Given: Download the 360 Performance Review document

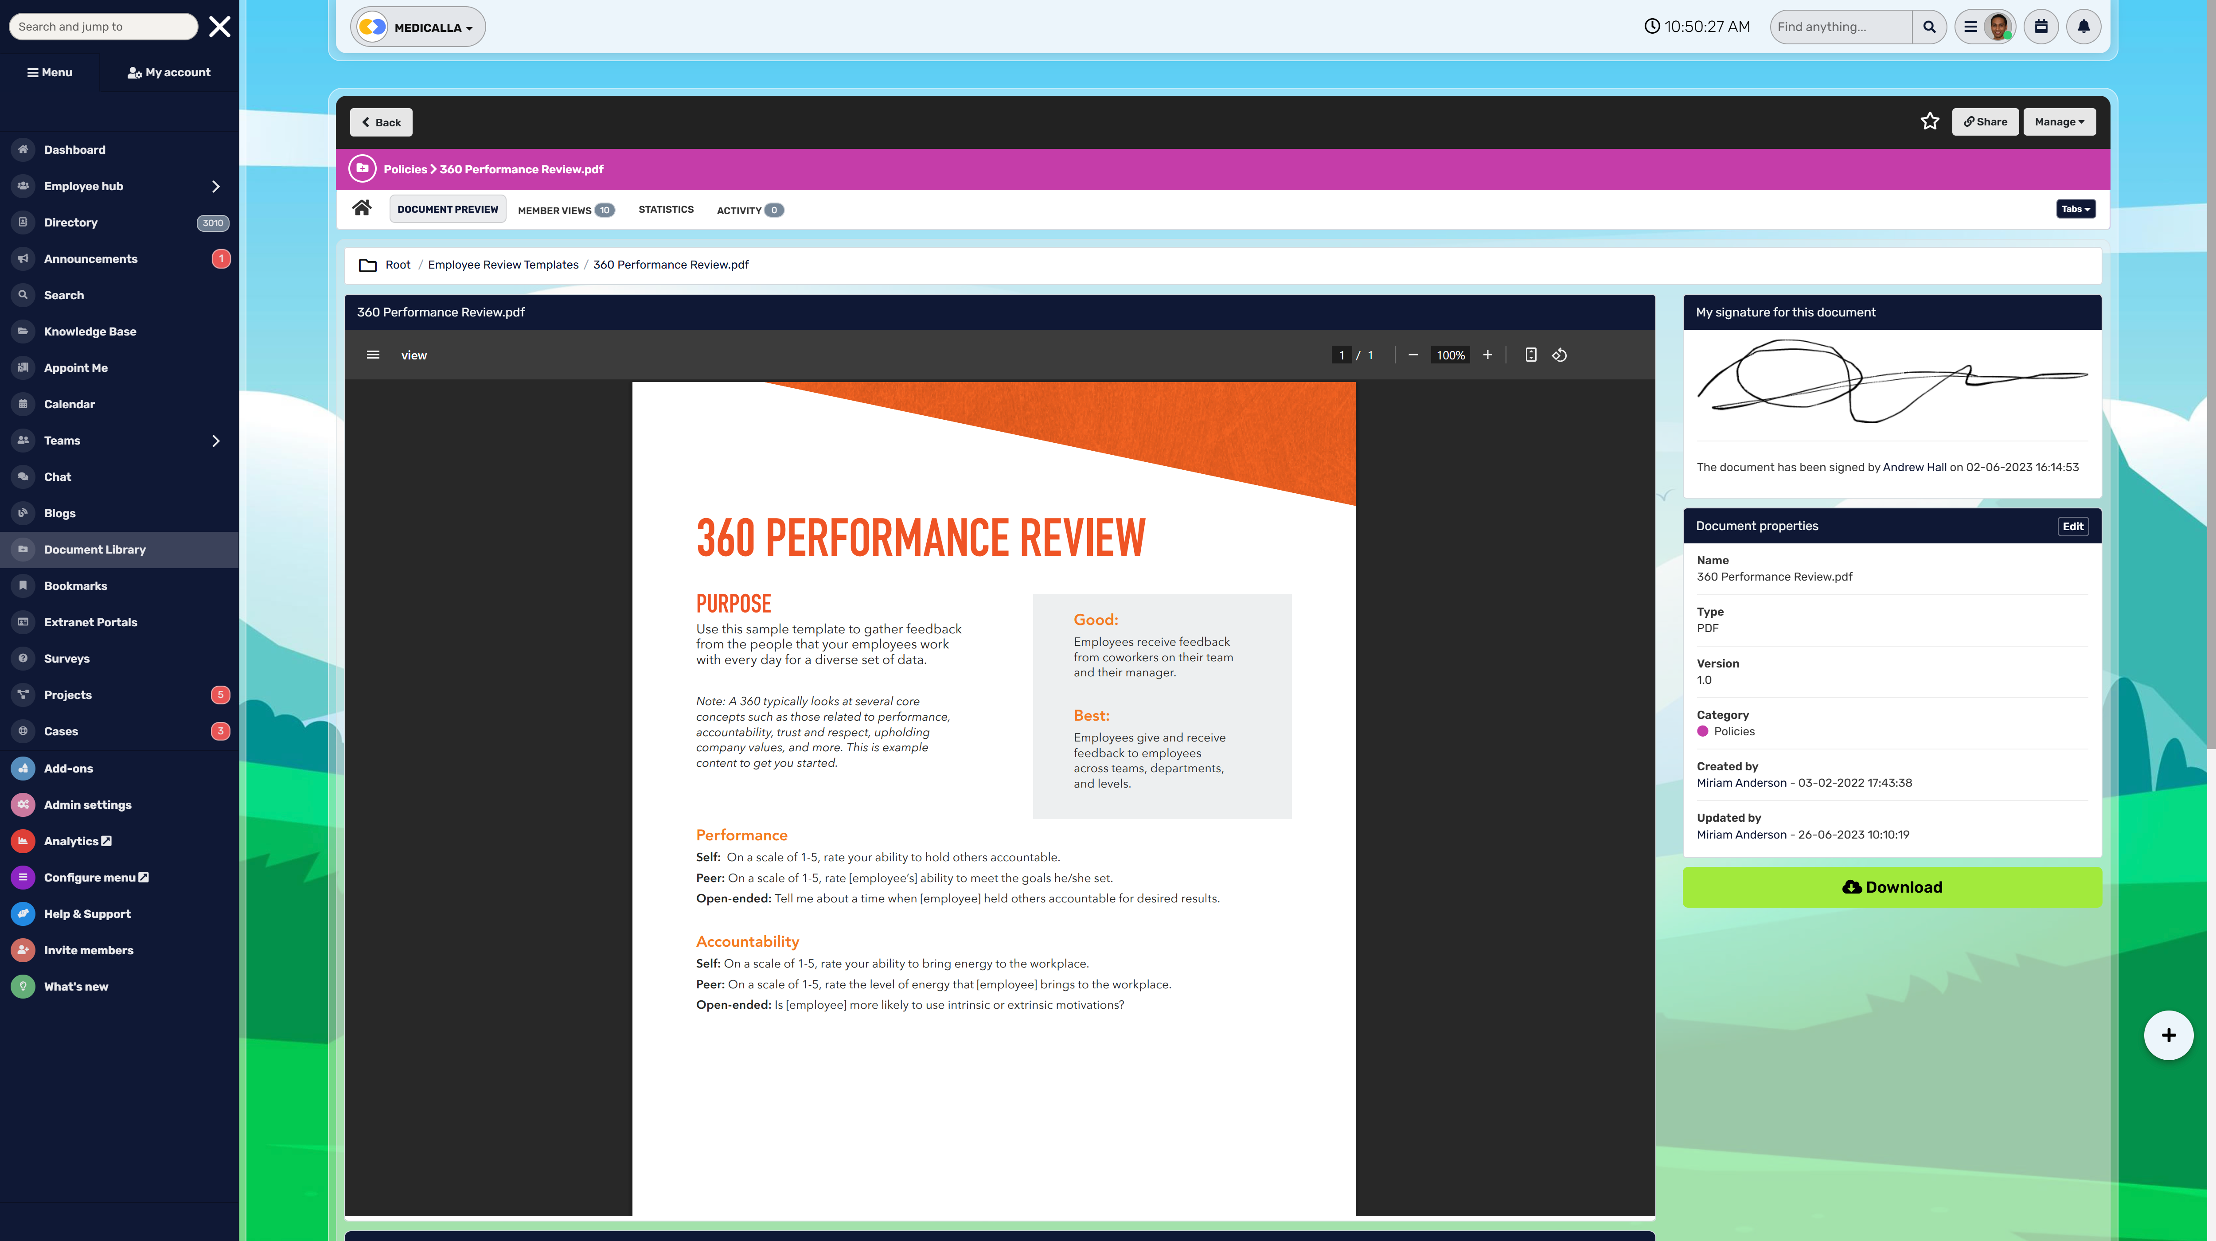Looking at the screenshot, I should [1892, 887].
